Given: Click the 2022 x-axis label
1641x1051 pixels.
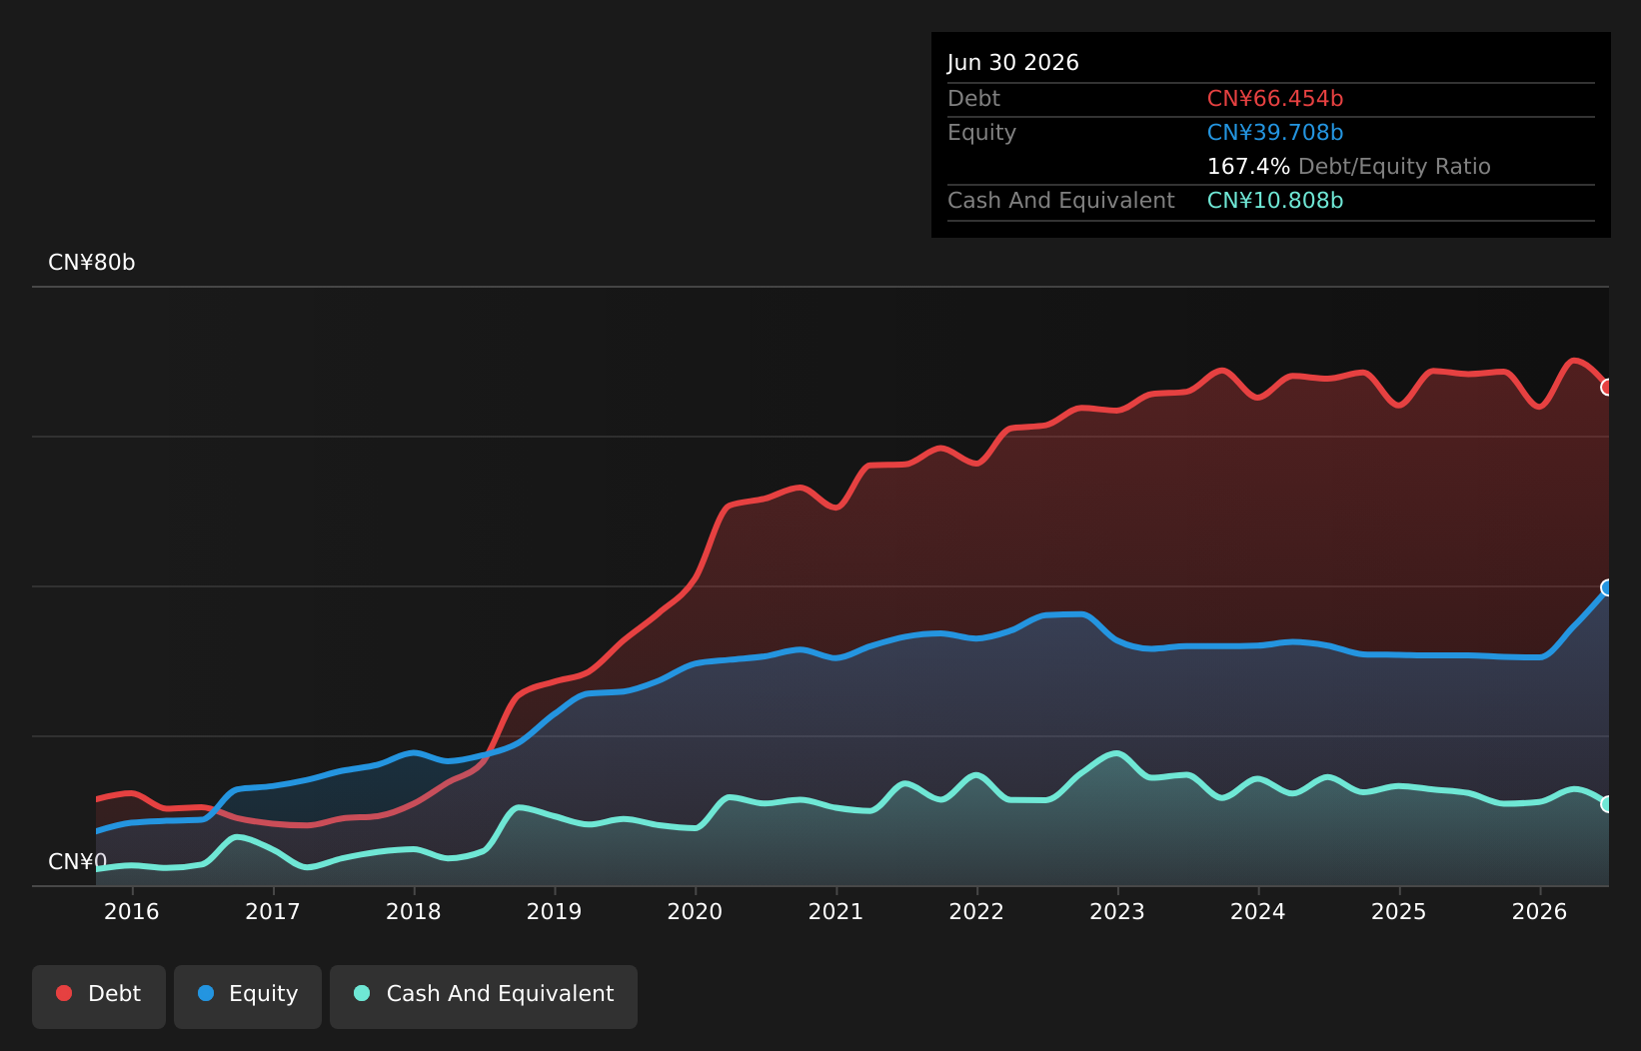Looking at the screenshot, I should point(976,911).
